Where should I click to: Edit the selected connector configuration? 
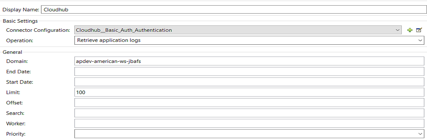point(419,30)
